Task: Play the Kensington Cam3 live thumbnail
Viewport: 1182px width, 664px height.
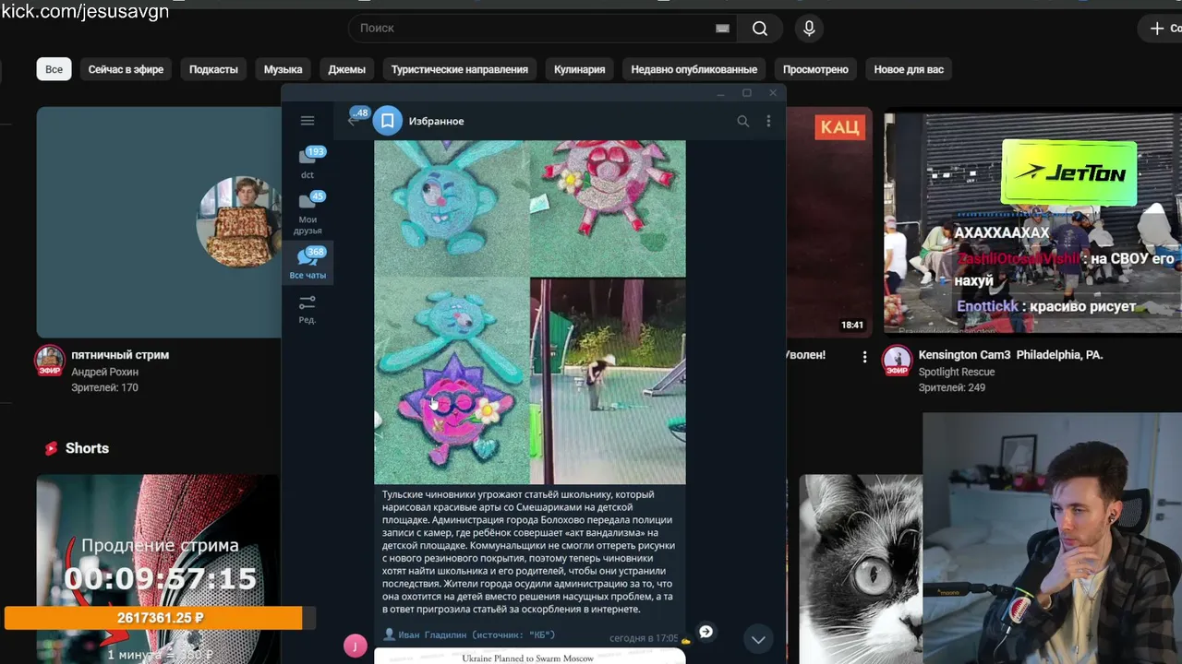Action: [x=1032, y=222]
